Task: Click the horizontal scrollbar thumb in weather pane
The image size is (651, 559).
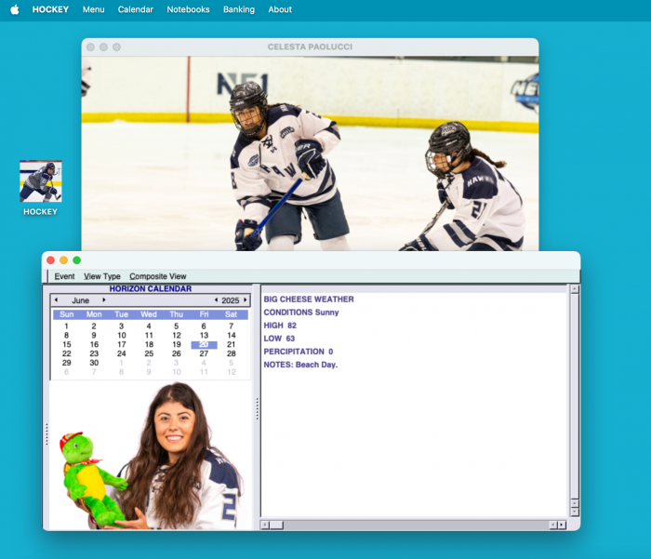Action: coord(276,525)
